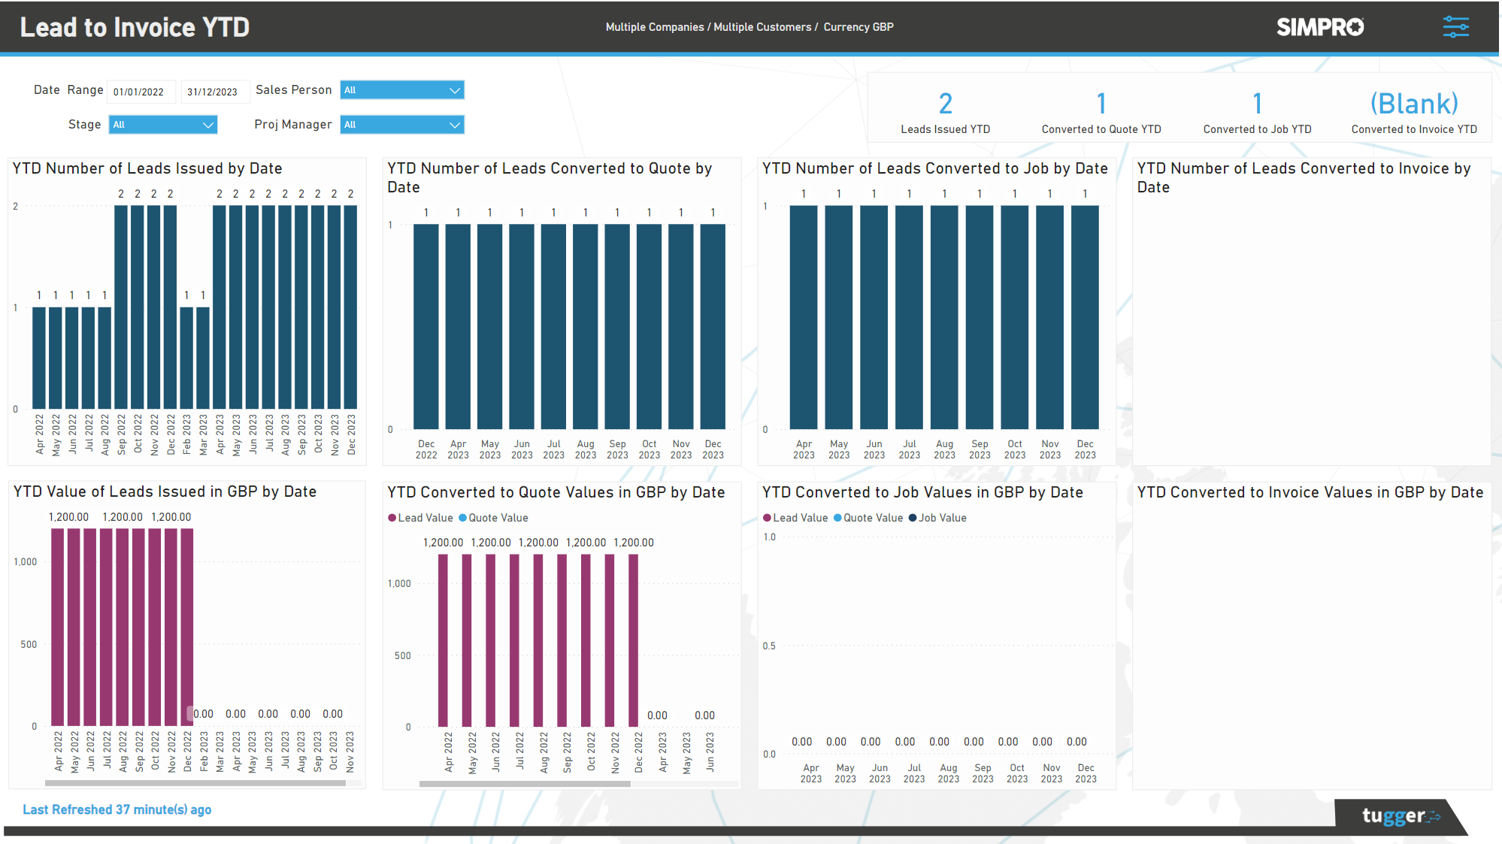Click the end date field 31/12/2023
This screenshot has width=1502, height=844.
click(213, 91)
